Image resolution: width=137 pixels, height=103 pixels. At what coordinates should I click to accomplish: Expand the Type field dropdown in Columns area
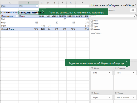(x=133, y=73)
